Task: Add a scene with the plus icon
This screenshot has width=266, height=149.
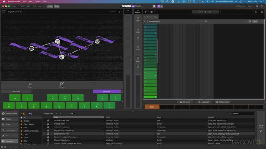Action: point(221,12)
